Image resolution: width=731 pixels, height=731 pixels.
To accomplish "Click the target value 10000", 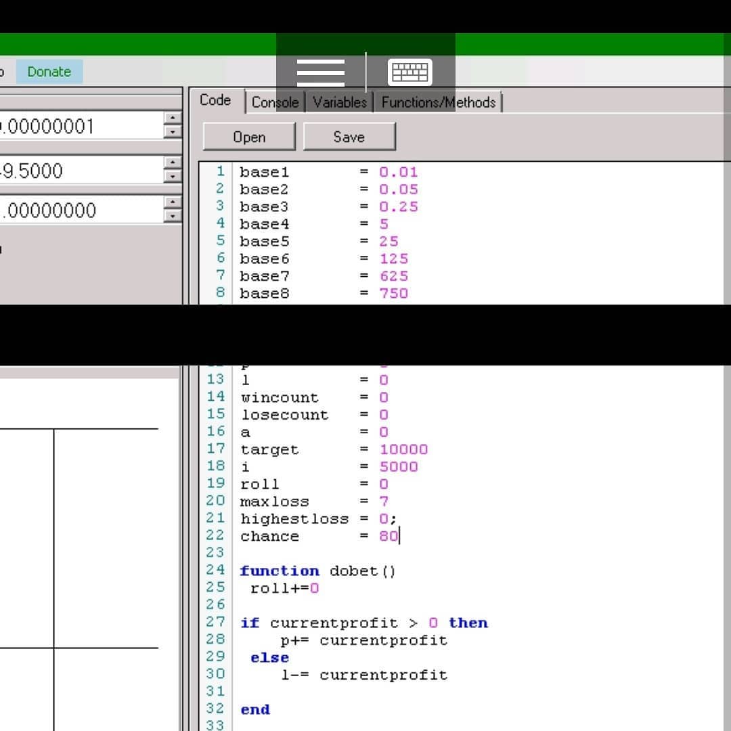I will (403, 449).
